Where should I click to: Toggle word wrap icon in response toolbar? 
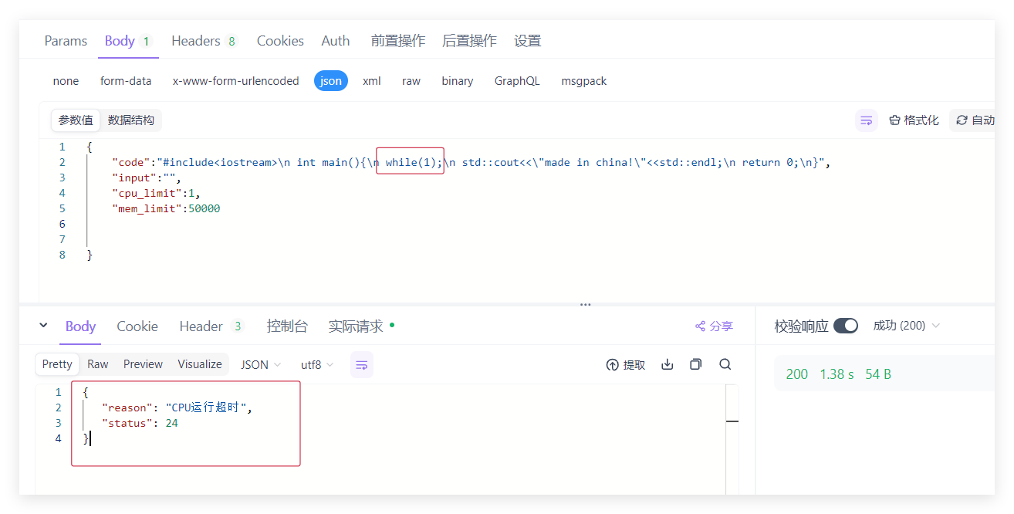coord(362,364)
